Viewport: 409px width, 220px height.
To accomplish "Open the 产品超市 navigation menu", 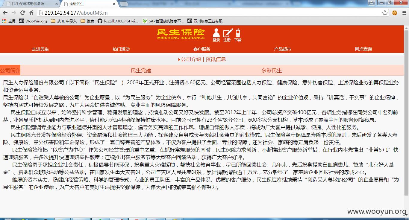I will [283, 49].
